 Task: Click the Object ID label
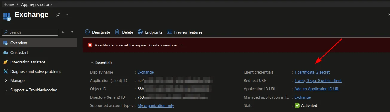(98, 89)
